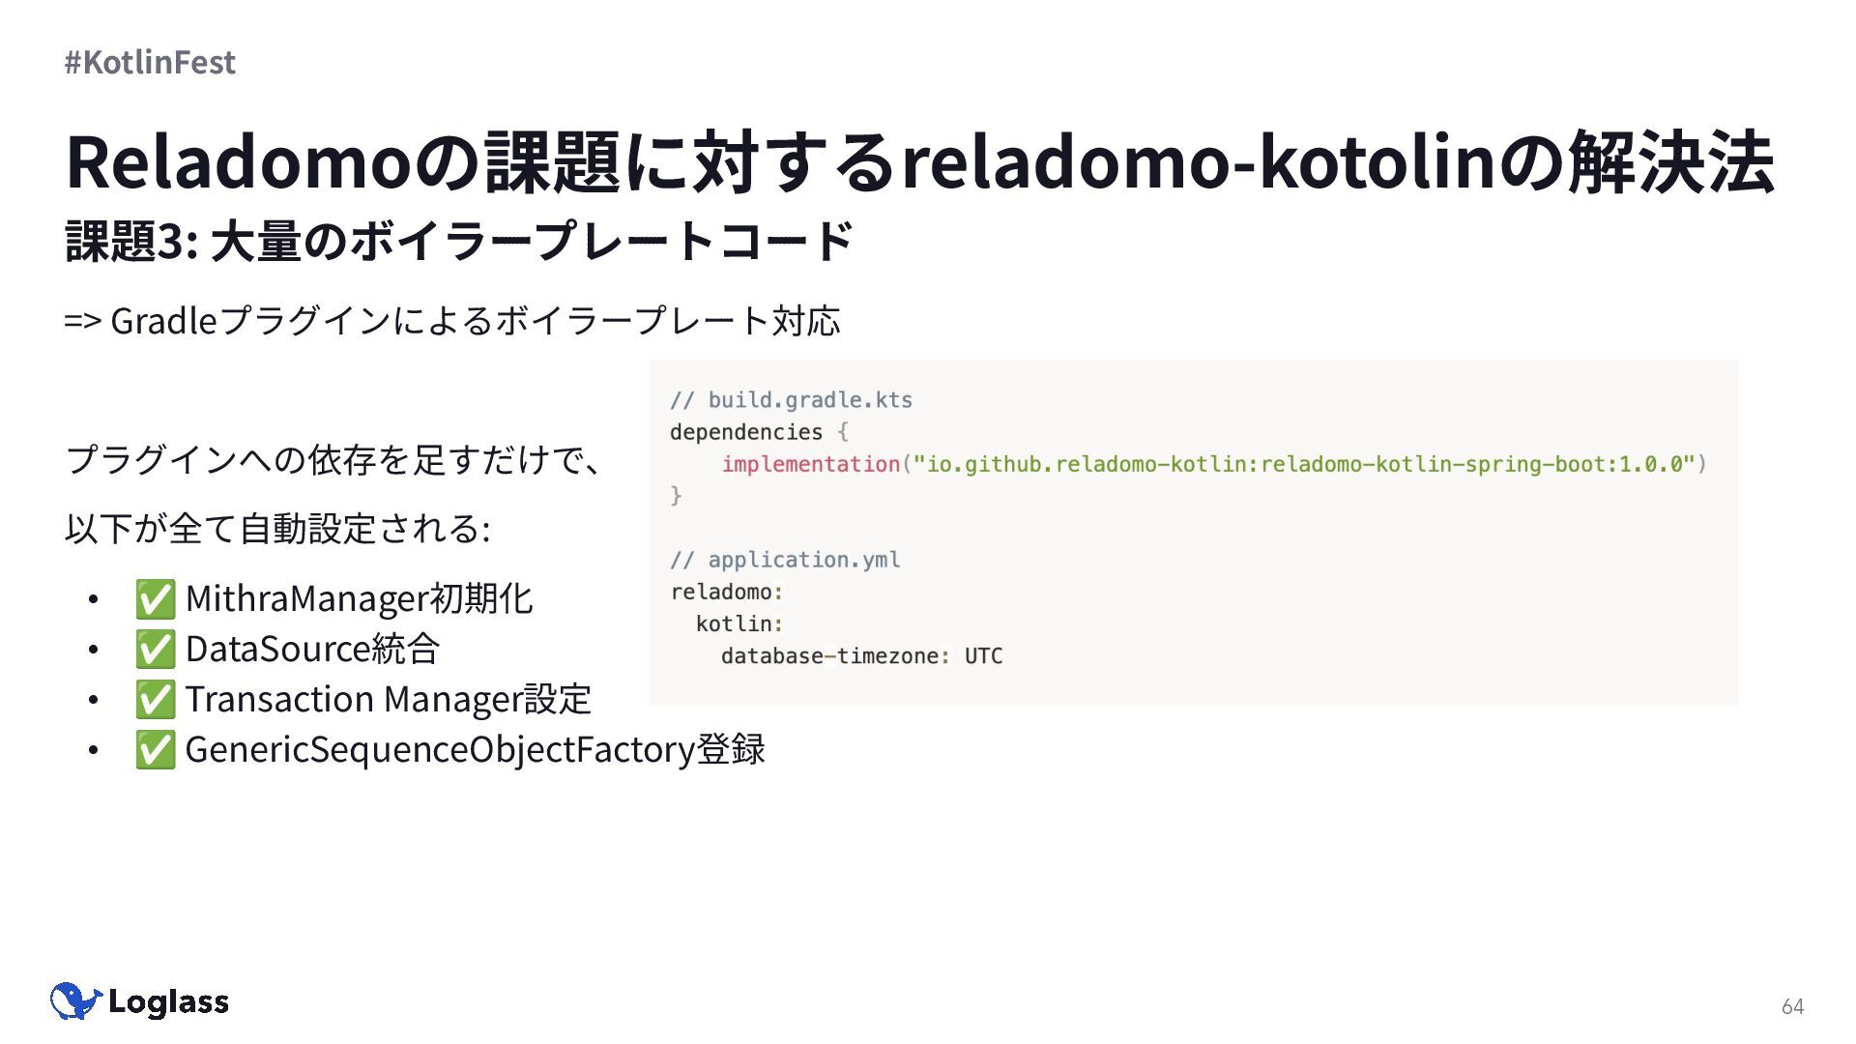Click the green checkmark beside Transaction Manager設定
The width and height of the screenshot is (1856, 1044).
155,700
